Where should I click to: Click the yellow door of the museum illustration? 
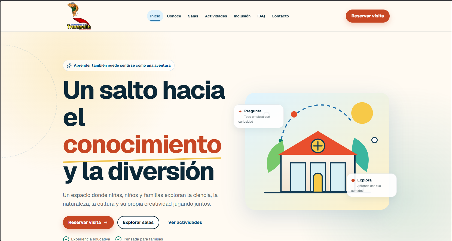(318, 182)
